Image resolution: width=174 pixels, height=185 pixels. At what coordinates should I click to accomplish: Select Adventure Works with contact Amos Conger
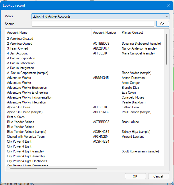click(x=19, y=83)
